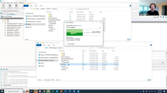Go up one level in P4VFS Workspace Explorer
The width and height of the screenshot is (167, 93).
pos(44,48)
